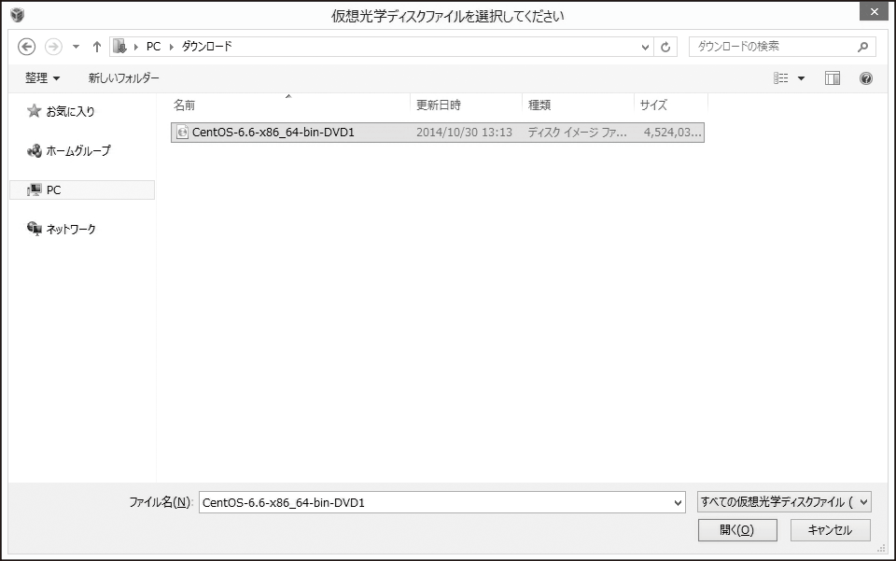
Task: Click the size value 4,524,03...
Action: click(x=673, y=133)
